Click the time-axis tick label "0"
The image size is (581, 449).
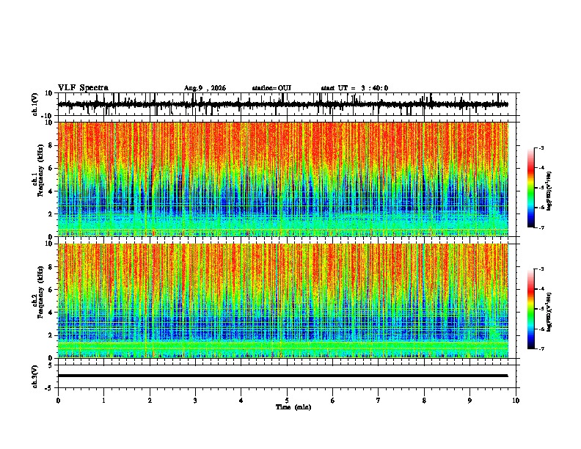(58, 401)
